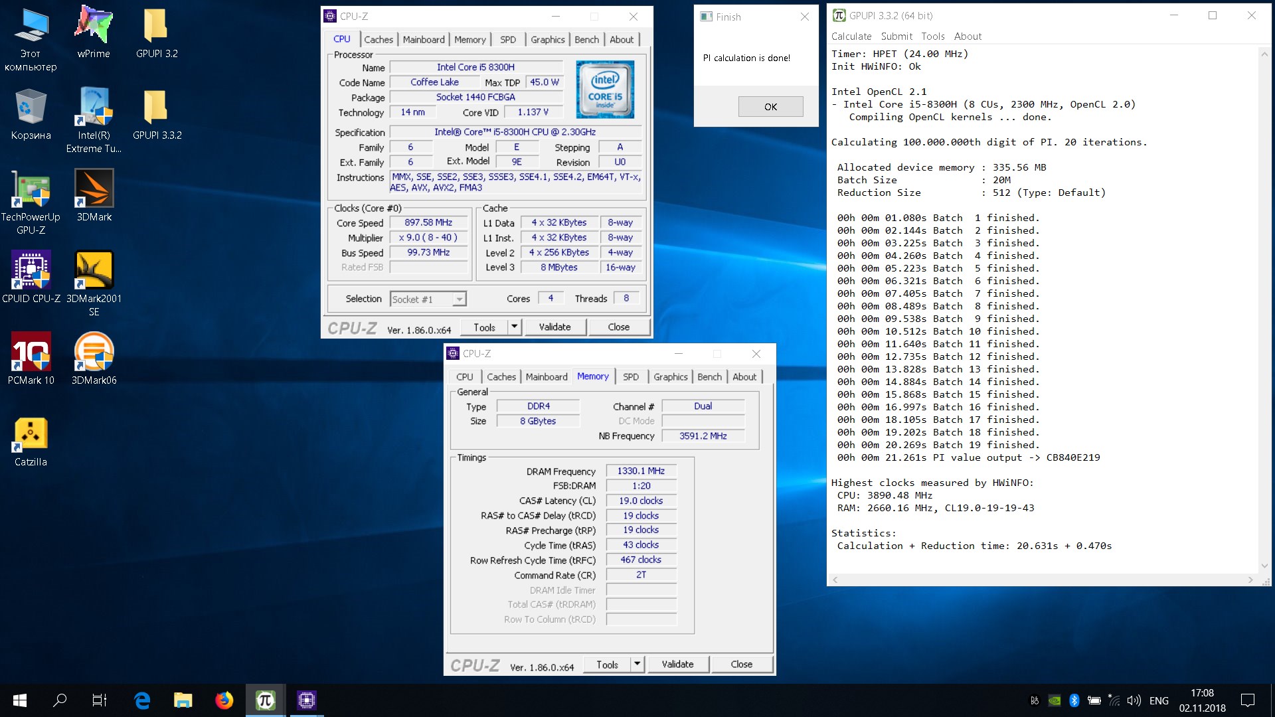Screen dimensions: 1275x717
Task: Open the Bluetooth tray icon
Action: 1074,700
